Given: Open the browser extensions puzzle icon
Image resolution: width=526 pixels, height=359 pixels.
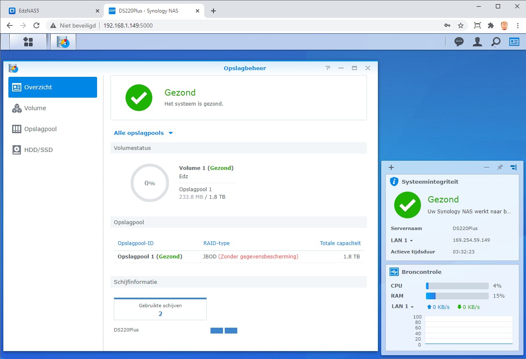Looking at the screenshot, I should 491,25.
